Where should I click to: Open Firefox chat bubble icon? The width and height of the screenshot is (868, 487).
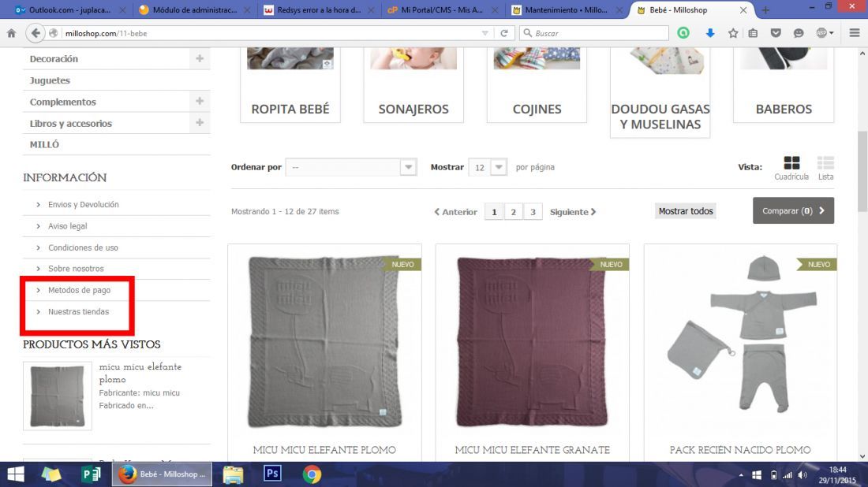tap(799, 33)
